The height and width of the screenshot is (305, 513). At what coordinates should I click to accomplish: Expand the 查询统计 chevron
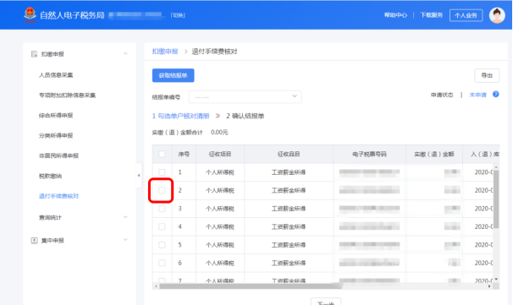click(125, 217)
